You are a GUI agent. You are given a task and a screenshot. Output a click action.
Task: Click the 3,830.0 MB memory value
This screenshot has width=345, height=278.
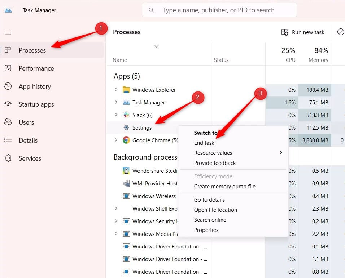tap(315, 140)
